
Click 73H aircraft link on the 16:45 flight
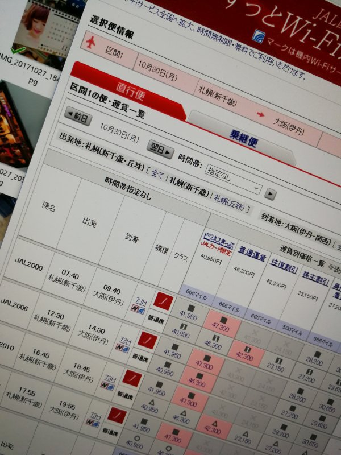110,378
